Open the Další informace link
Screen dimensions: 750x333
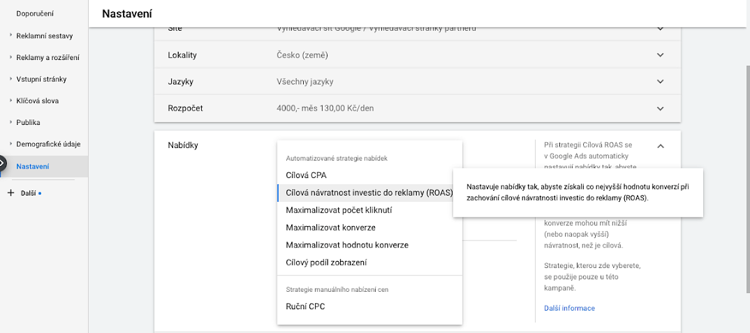[x=569, y=308]
